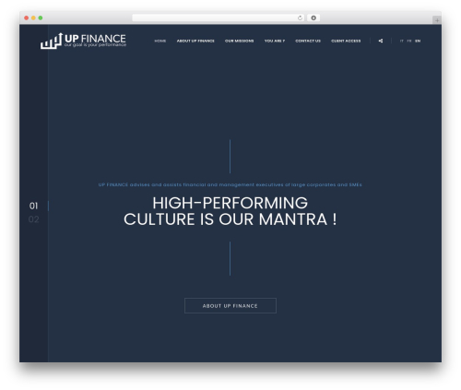
Task: Go to HOME menu item
Action: click(160, 41)
